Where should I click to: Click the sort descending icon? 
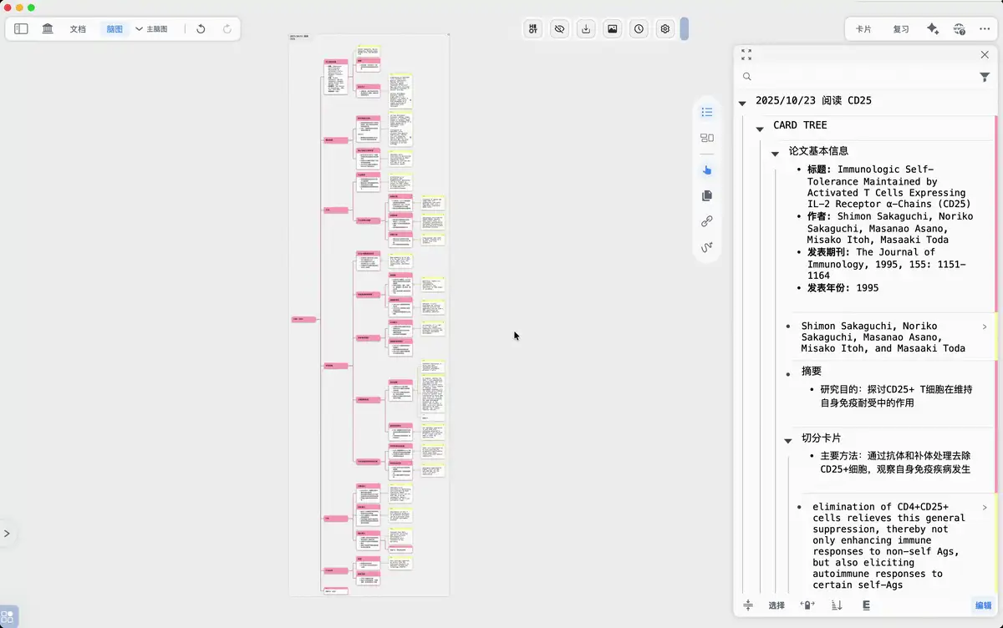coord(837,605)
